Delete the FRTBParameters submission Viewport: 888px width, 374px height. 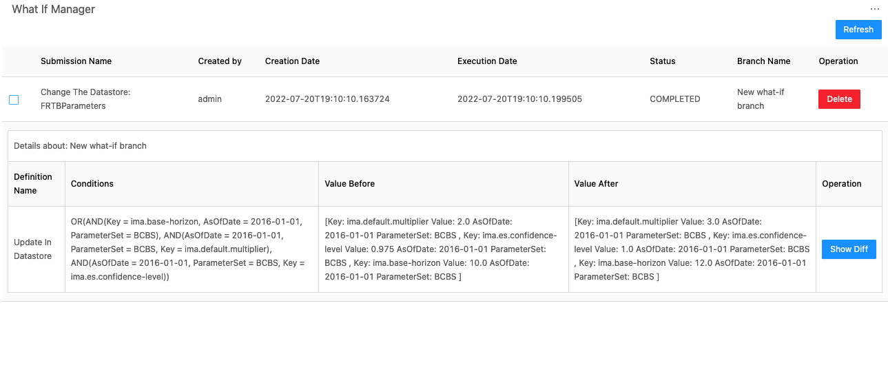point(839,99)
